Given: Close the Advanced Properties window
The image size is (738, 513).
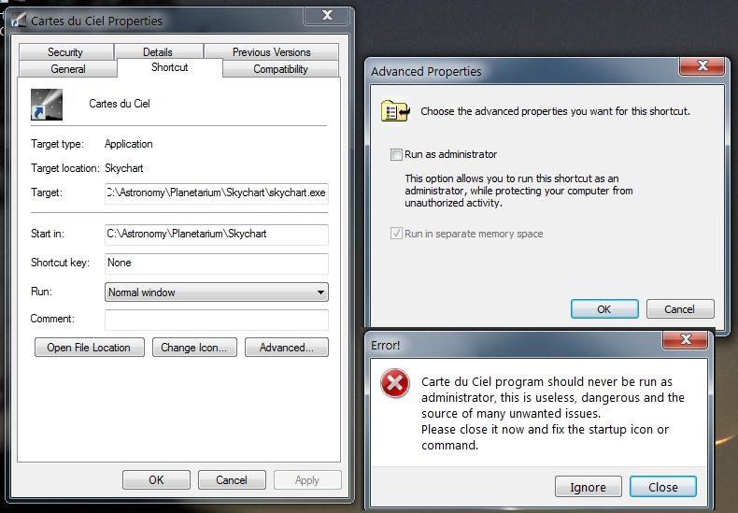Looking at the screenshot, I should [702, 66].
